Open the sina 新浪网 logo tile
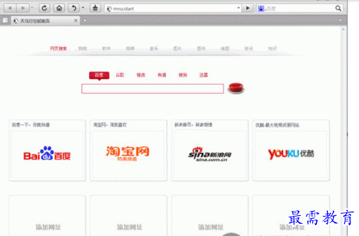Image resolution: width=359 pixels, height=236 pixels. click(x=210, y=155)
